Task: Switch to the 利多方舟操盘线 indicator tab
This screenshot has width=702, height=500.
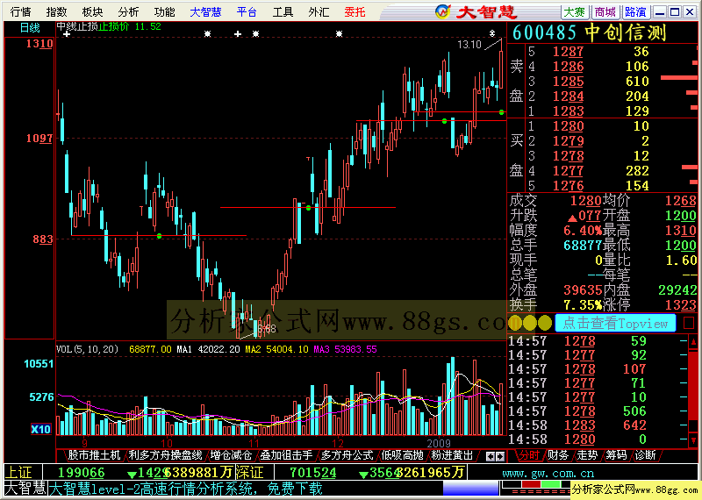Action: (166, 455)
